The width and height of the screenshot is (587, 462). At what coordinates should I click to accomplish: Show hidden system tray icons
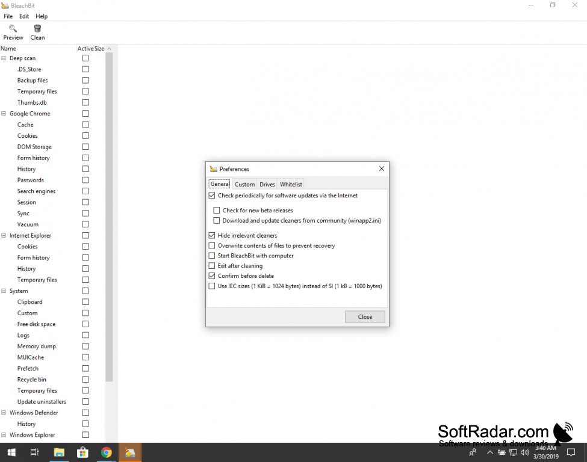tap(489, 452)
